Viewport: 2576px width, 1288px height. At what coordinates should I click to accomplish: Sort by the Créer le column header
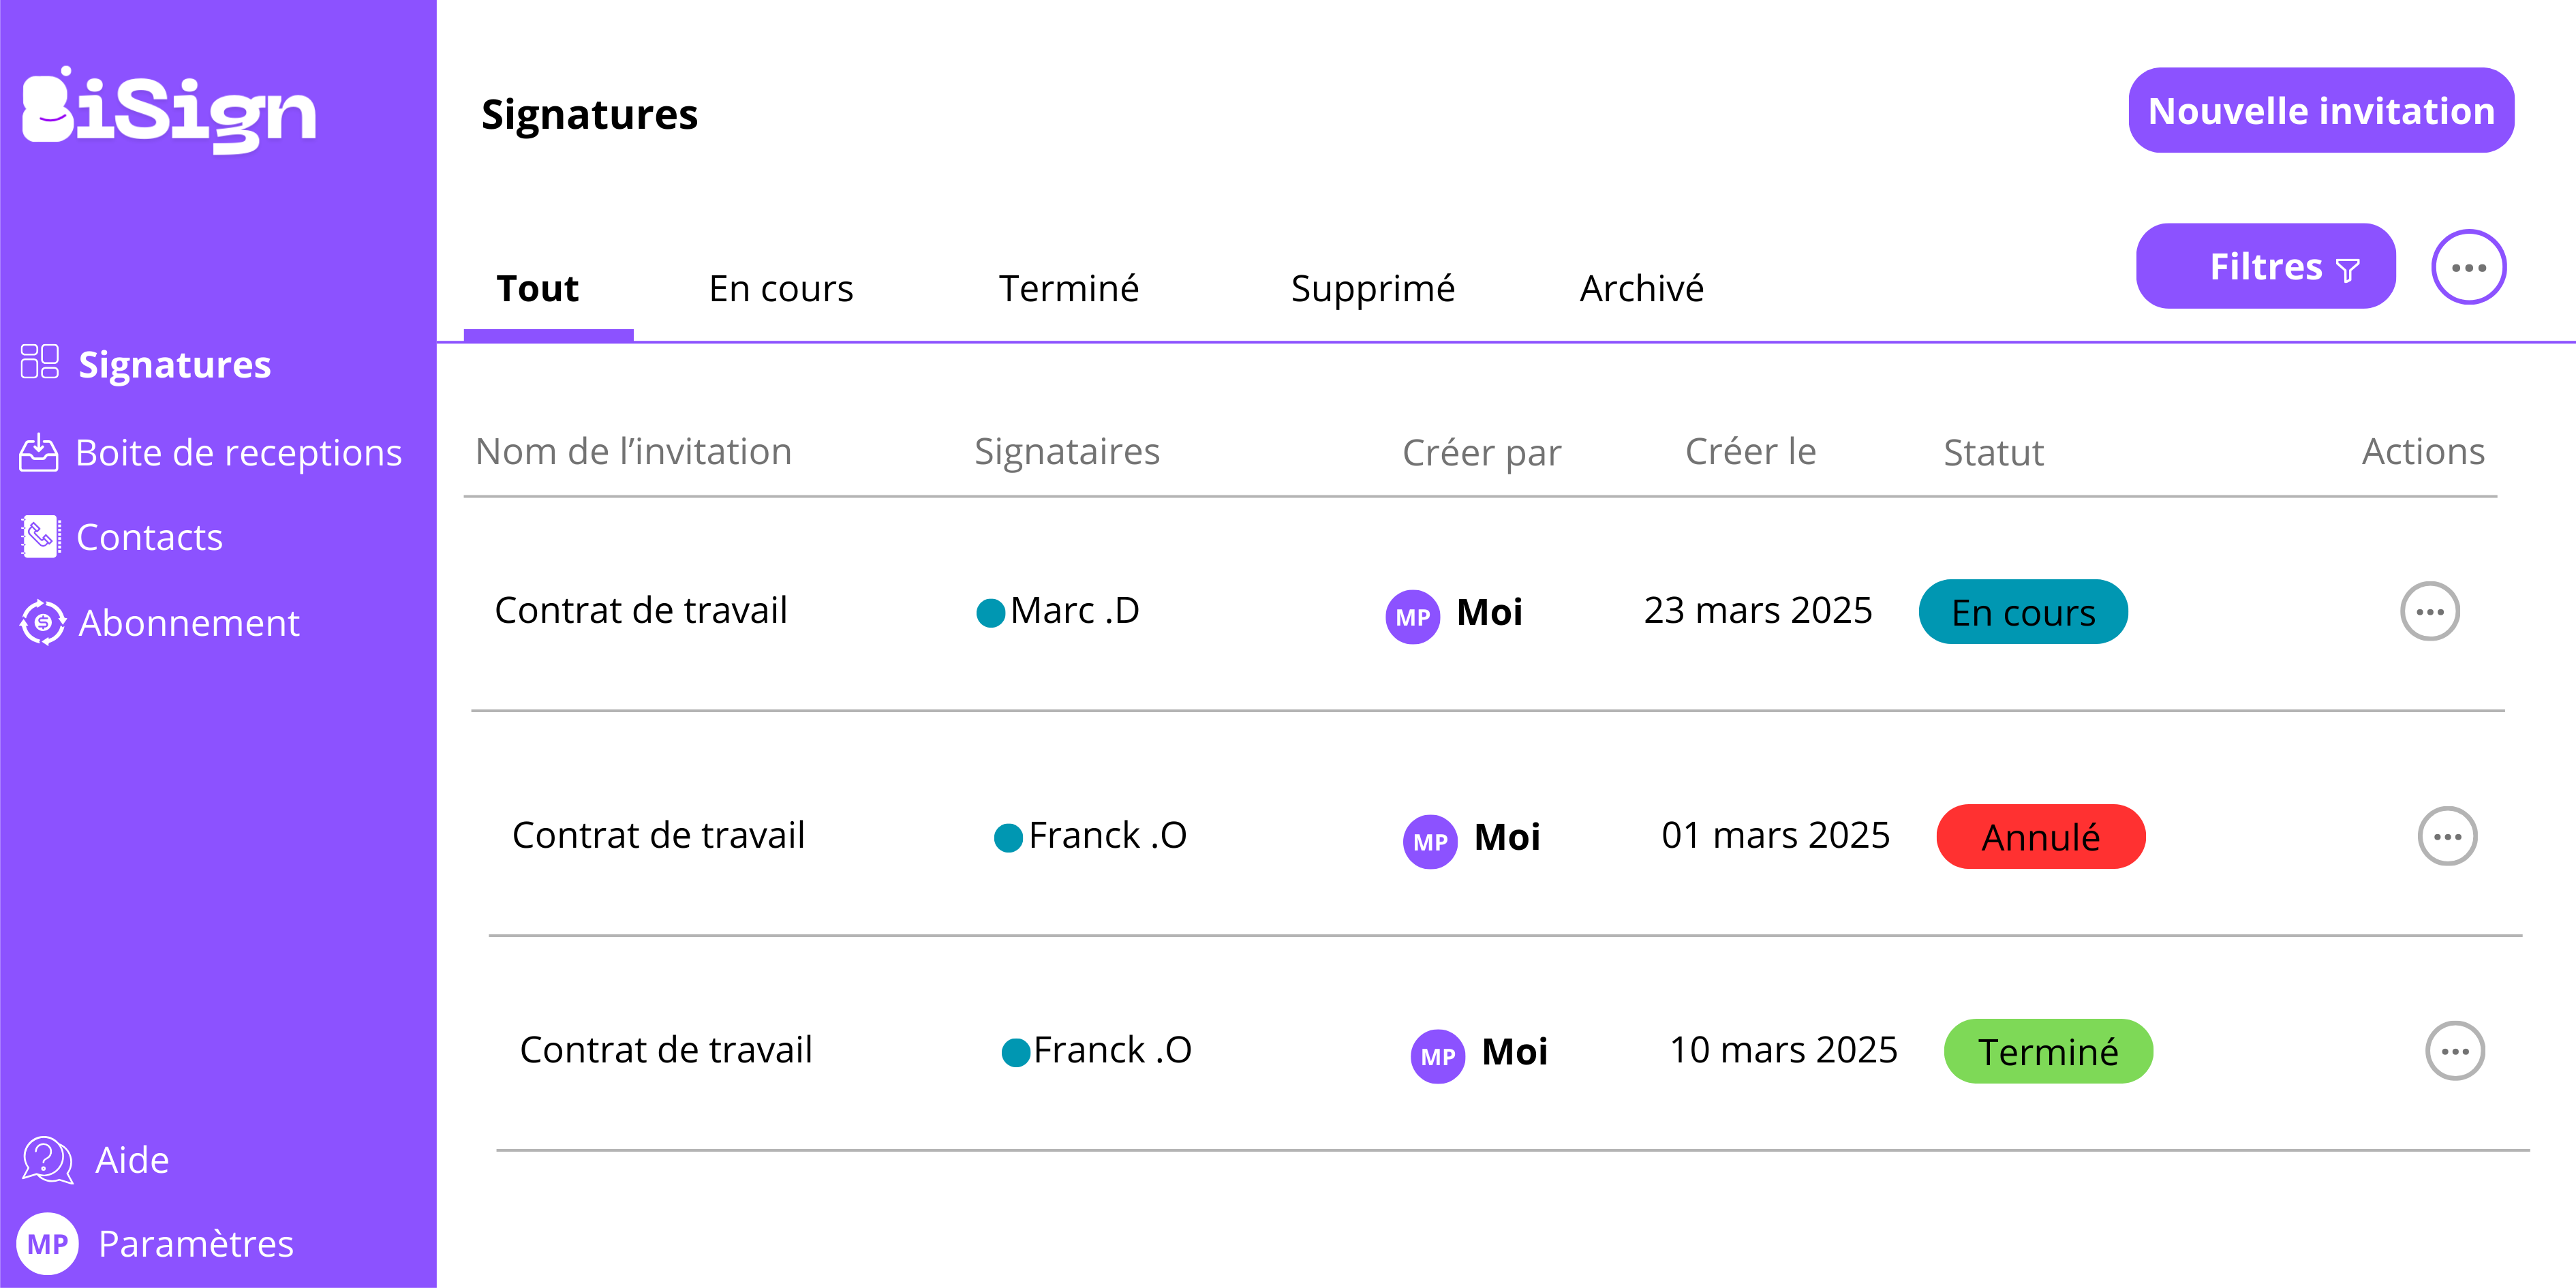click(1750, 452)
